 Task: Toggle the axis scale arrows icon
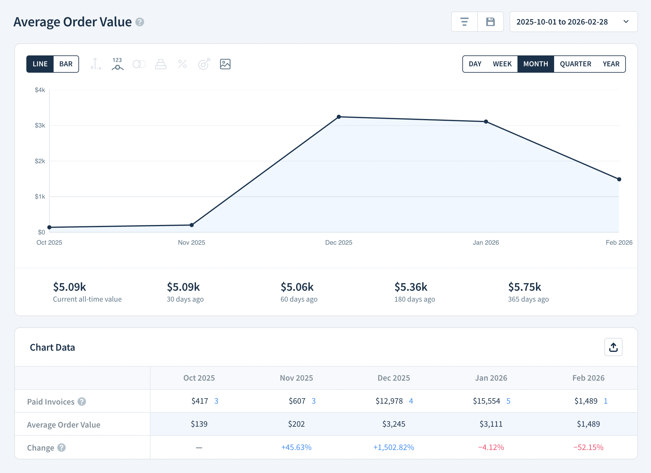[96, 64]
